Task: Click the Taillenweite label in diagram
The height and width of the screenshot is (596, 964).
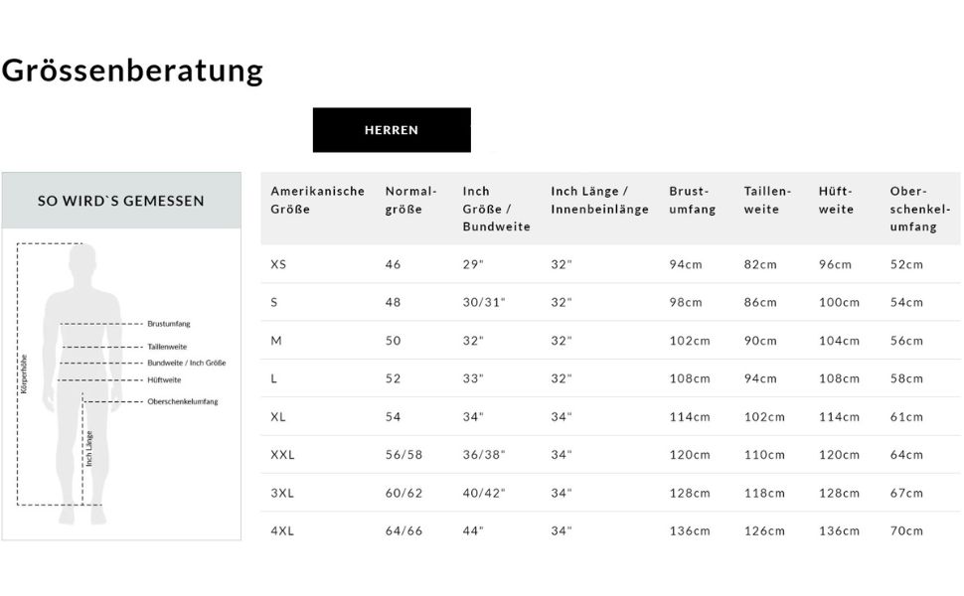Action: pyautogui.click(x=167, y=347)
